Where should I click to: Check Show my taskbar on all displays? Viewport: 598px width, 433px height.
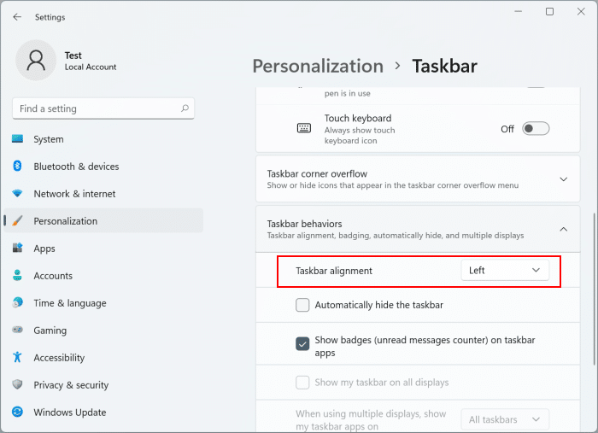pos(302,383)
